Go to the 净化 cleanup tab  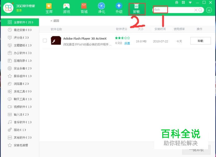coord(101,8)
